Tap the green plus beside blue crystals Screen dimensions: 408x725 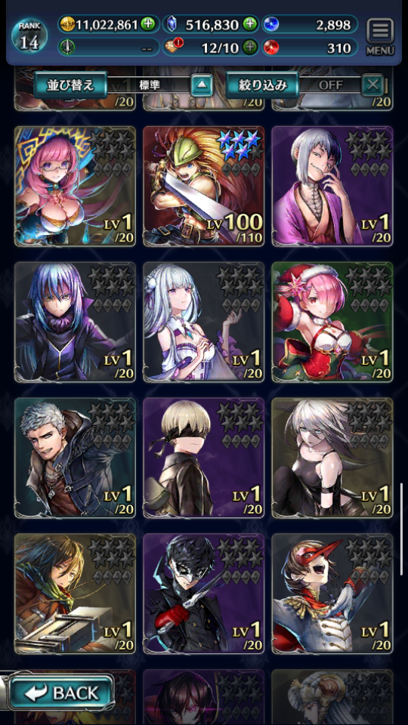[250, 23]
